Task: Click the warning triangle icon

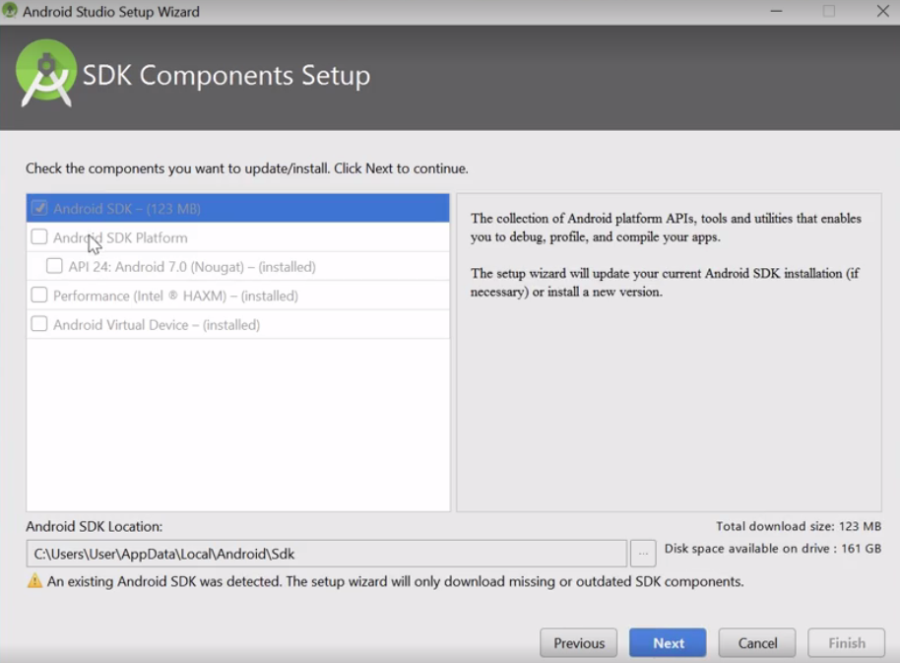Action: pos(35,581)
